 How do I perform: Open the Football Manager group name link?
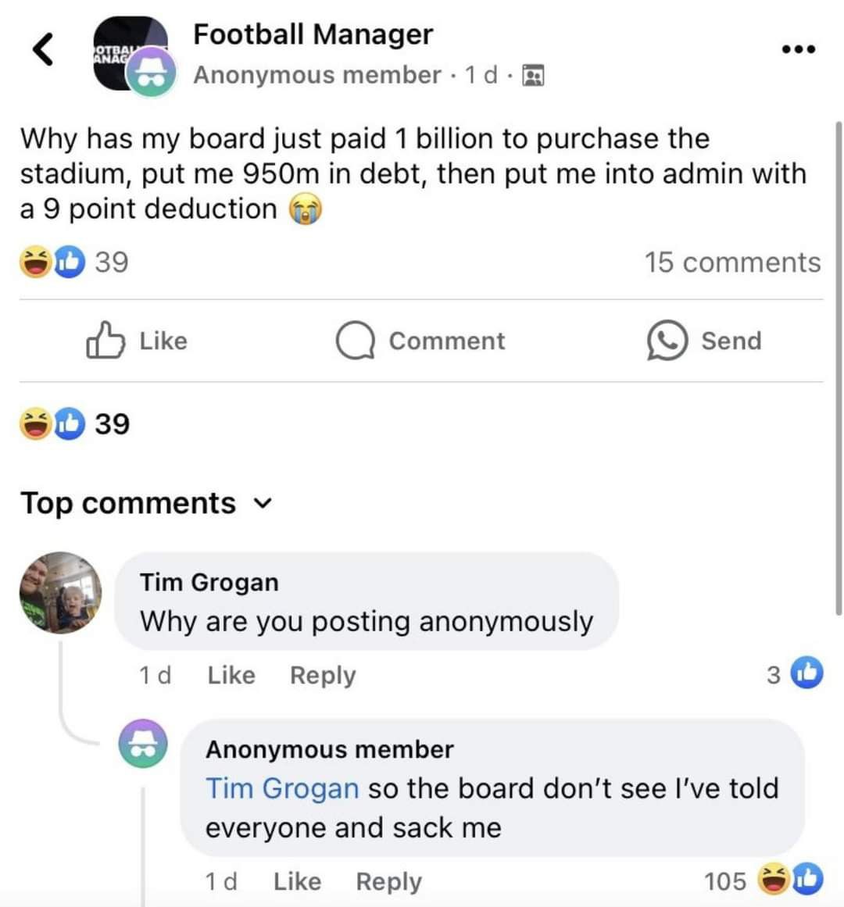click(313, 34)
